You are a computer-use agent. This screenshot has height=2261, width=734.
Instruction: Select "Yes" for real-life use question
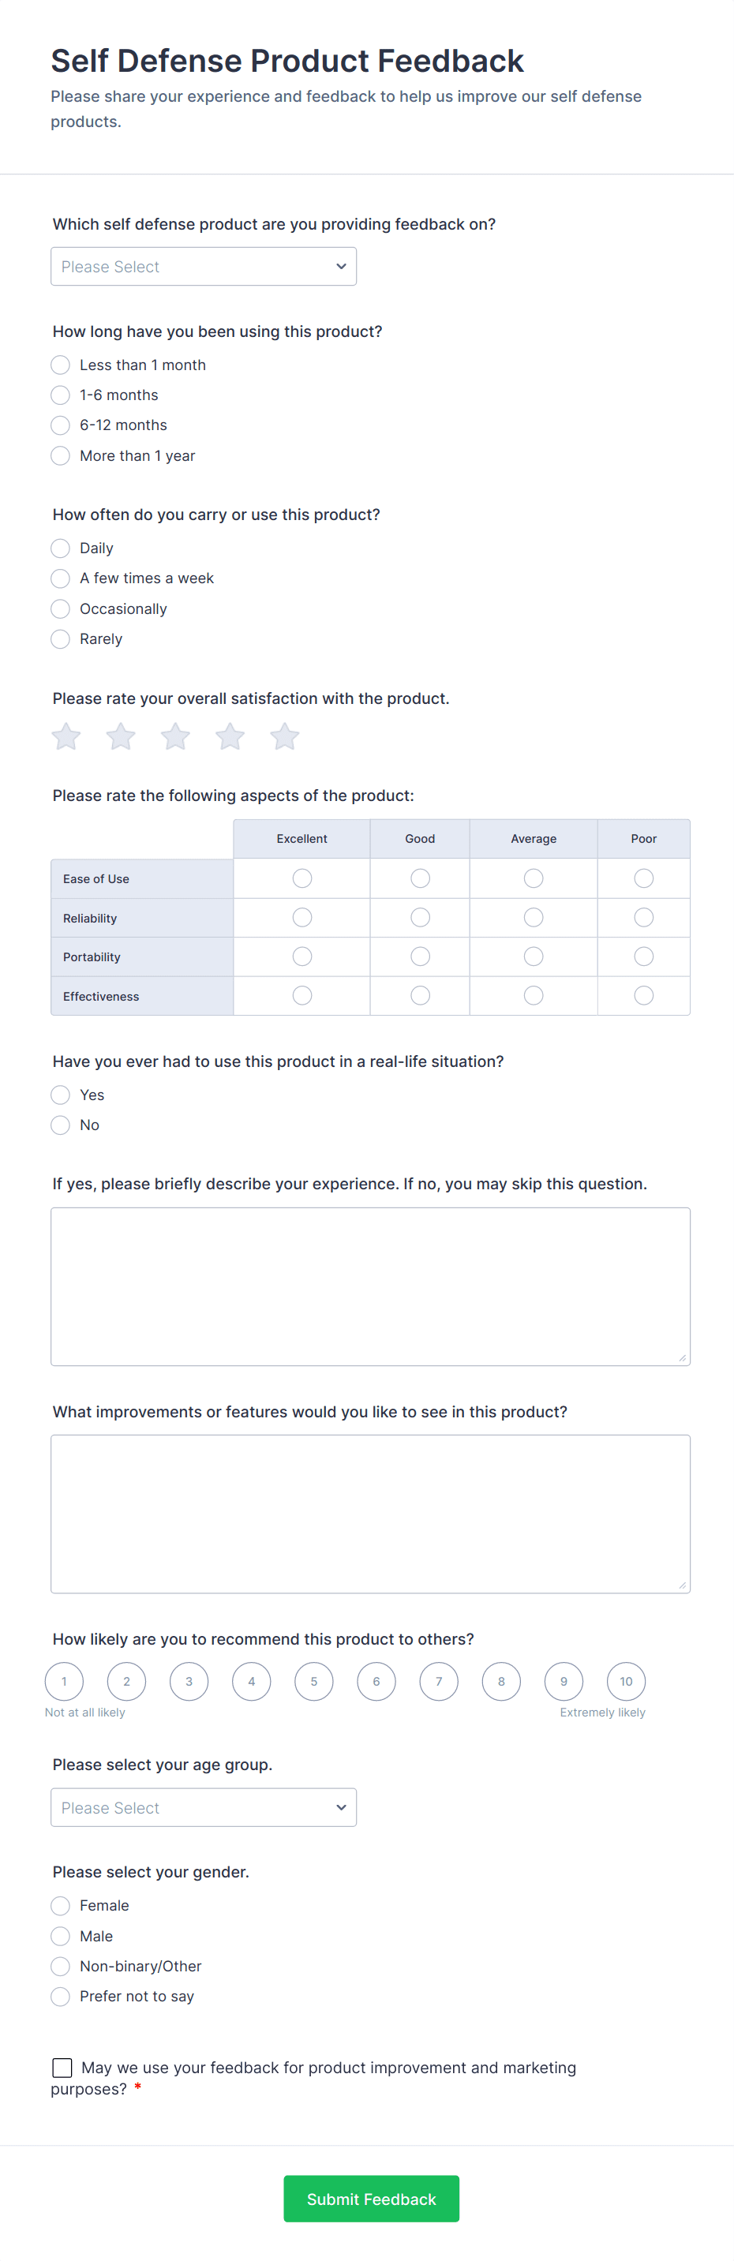[x=61, y=1095]
